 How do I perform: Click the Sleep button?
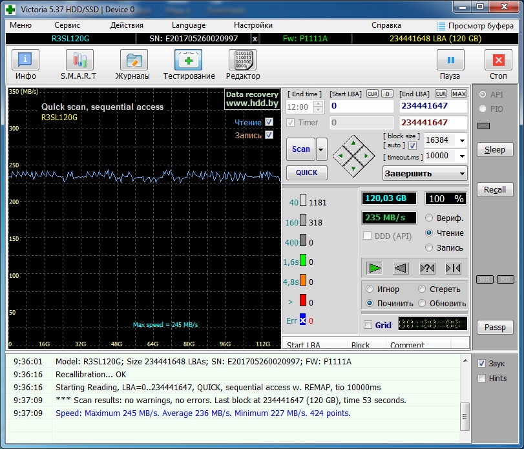click(494, 150)
